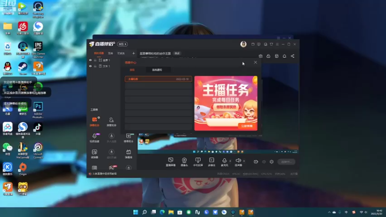
Task: Open Origin desktop icon
Action: (x=23, y=169)
